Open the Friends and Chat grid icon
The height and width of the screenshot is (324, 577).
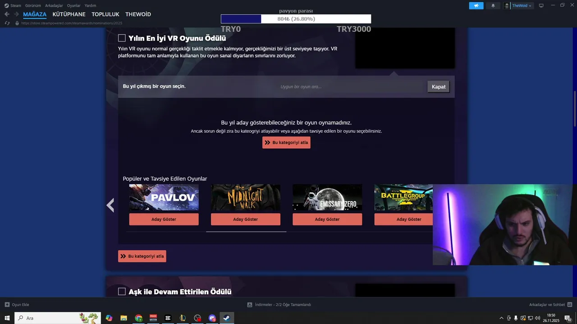coord(570,305)
